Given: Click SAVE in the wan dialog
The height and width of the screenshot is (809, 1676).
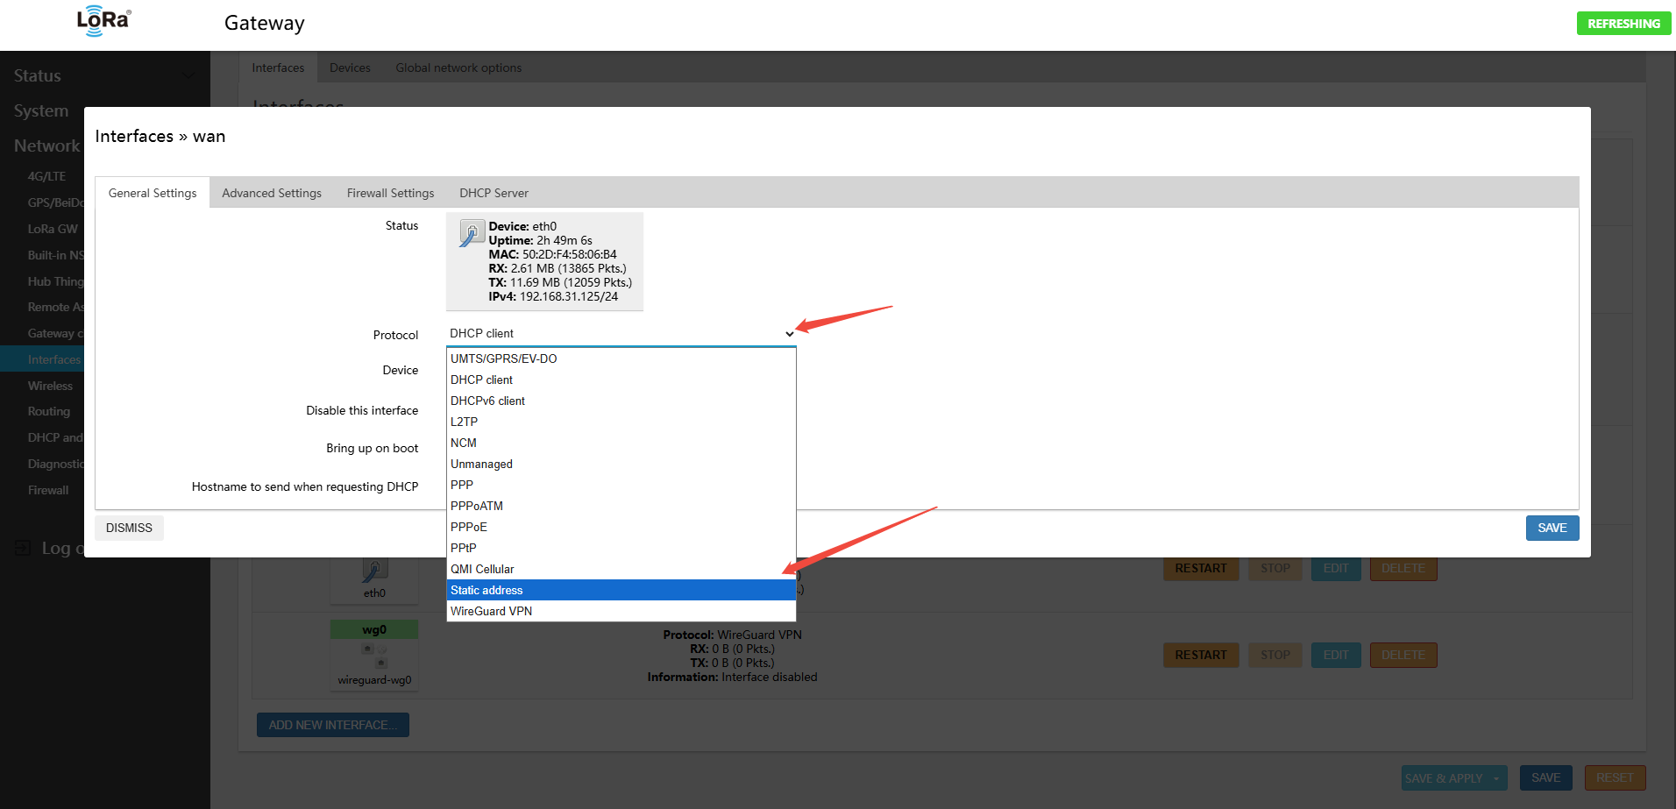Looking at the screenshot, I should pos(1552,528).
